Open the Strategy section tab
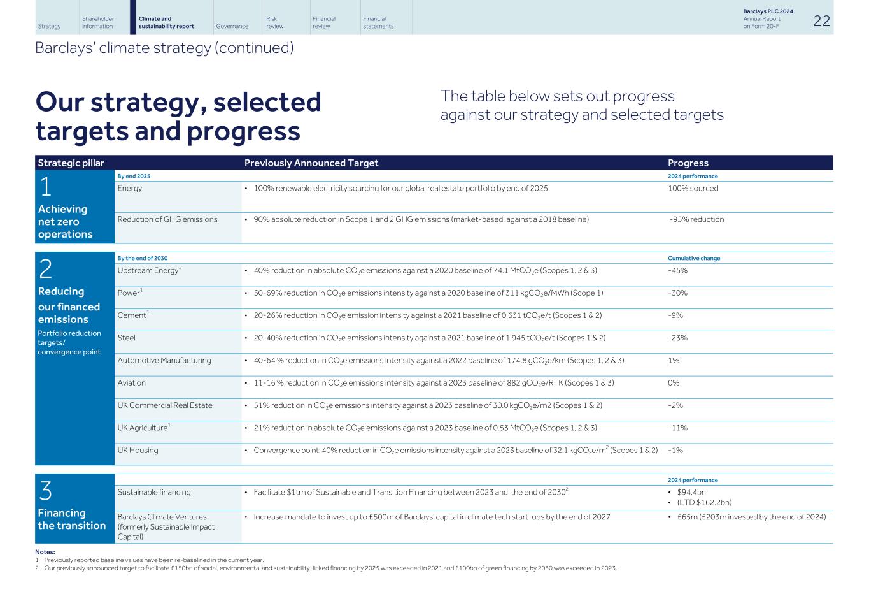 (49, 26)
